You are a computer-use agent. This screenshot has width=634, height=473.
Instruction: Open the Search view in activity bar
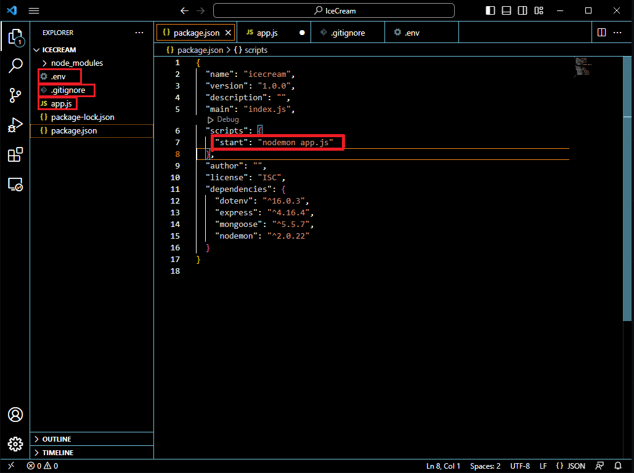coord(15,66)
